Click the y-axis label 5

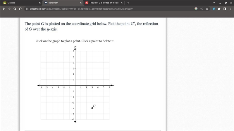point(74,57)
